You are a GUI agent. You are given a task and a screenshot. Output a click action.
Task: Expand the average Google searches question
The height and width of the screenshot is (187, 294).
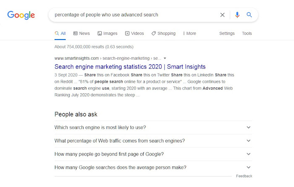tap(248, 167)
